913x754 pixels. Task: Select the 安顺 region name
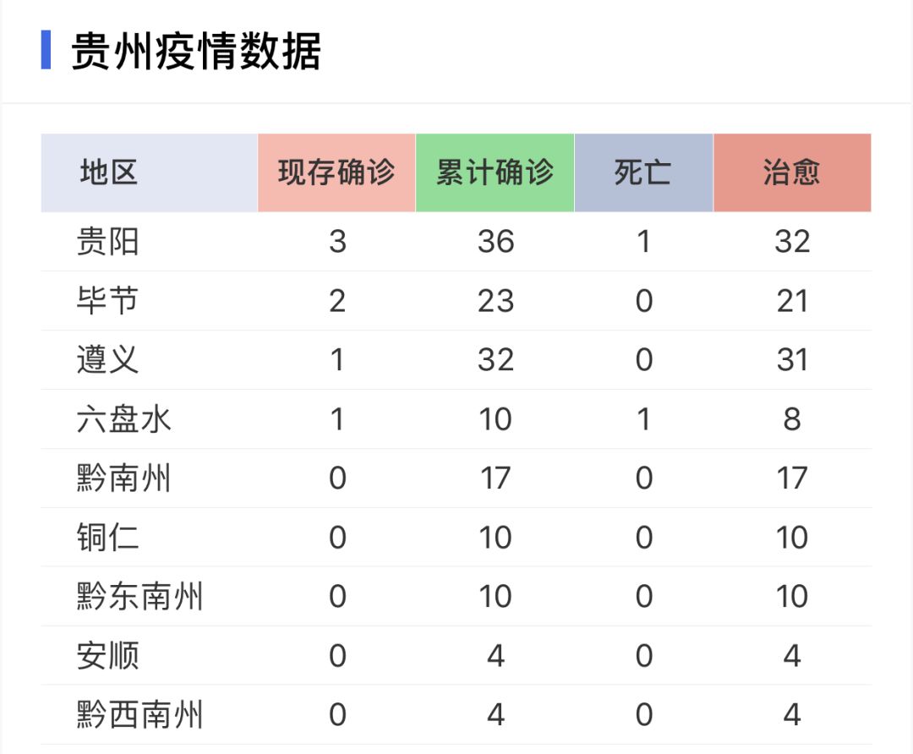point(108,656)
